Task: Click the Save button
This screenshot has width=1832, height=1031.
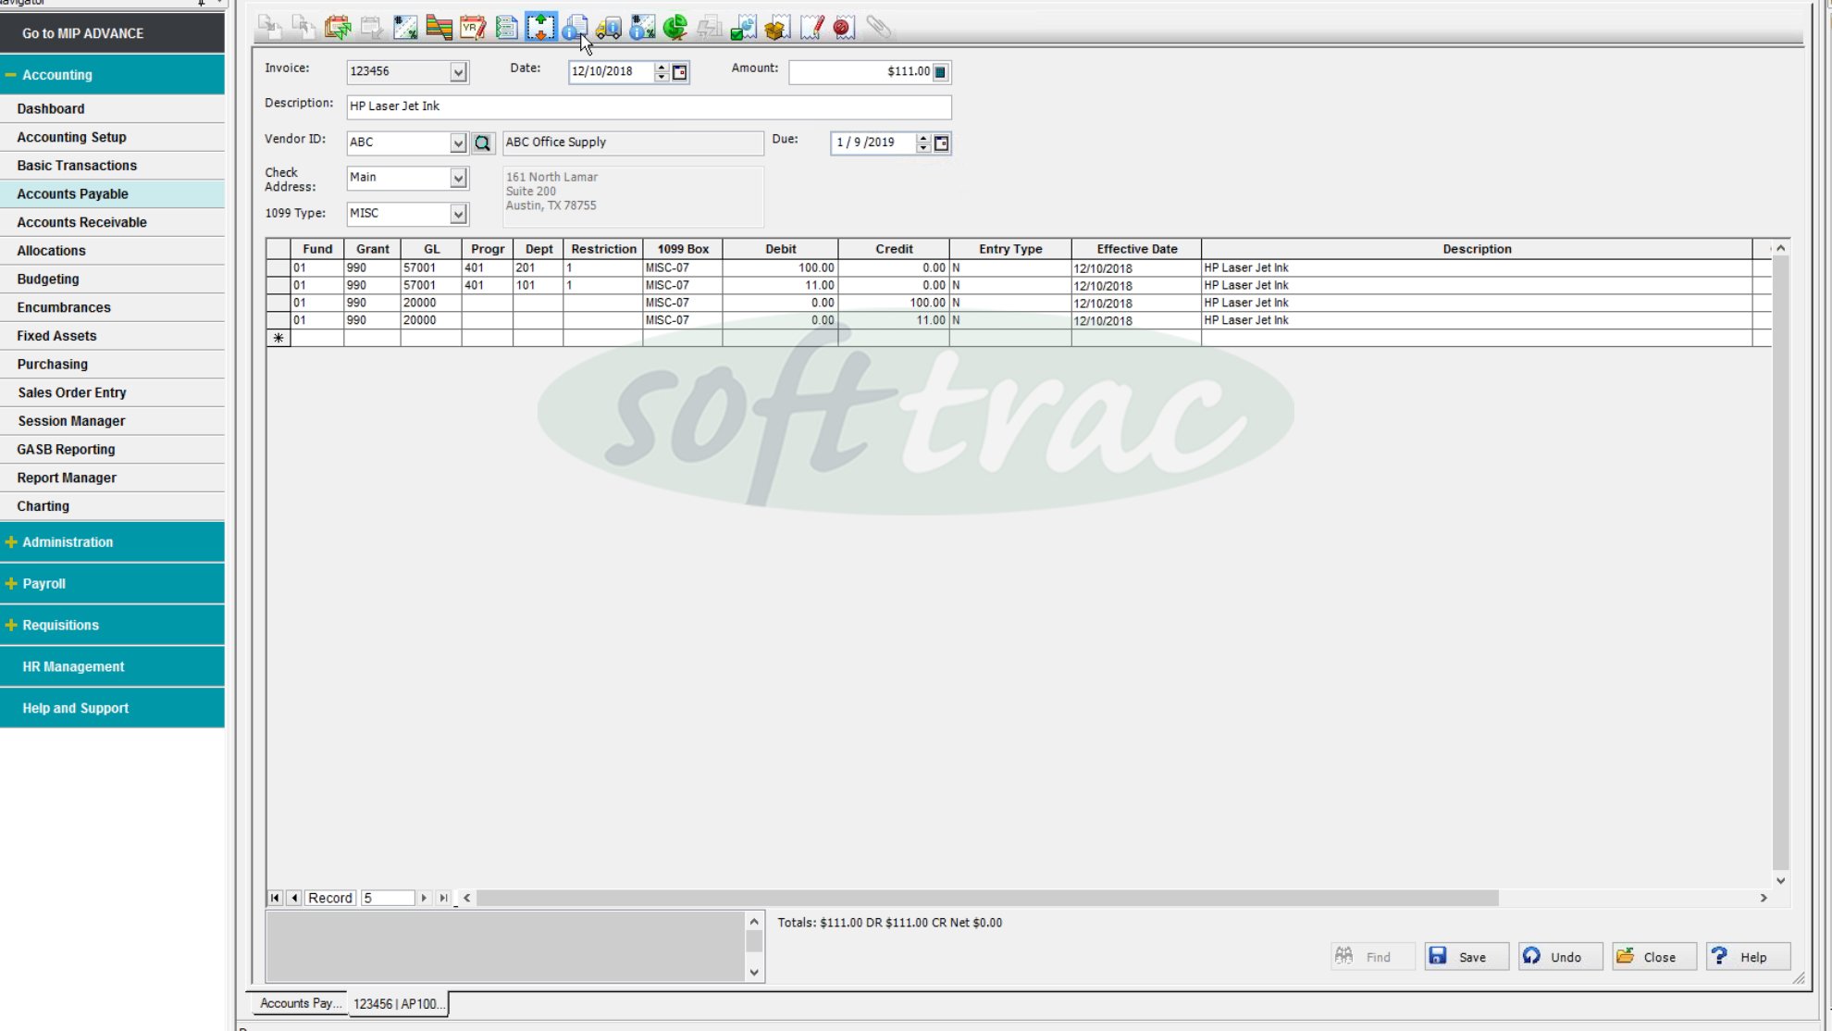Action: [1466, 957]
